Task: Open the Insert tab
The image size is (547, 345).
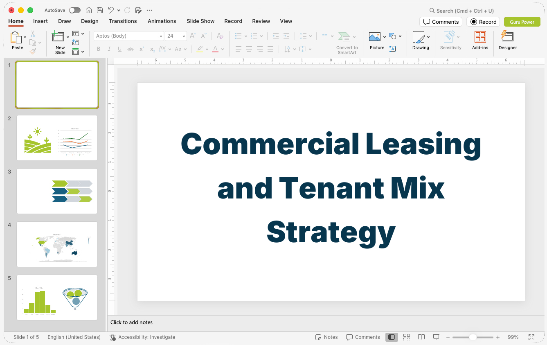Action: pyautogui.click(x=41, y=21)
